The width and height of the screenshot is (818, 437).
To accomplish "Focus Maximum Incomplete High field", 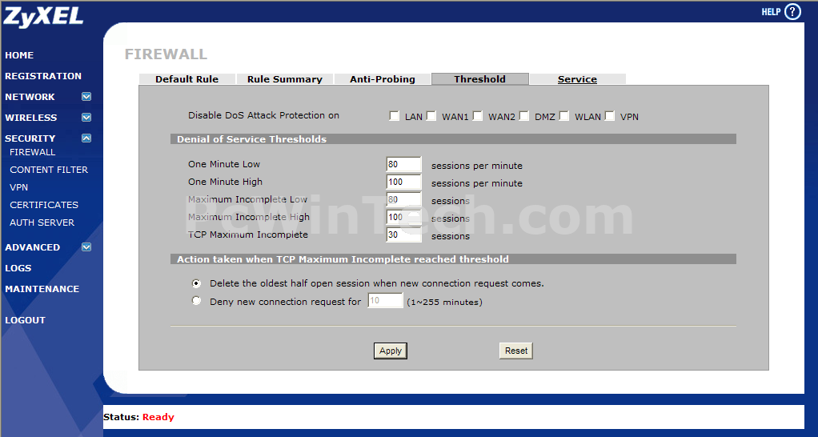I will [403, 218].
